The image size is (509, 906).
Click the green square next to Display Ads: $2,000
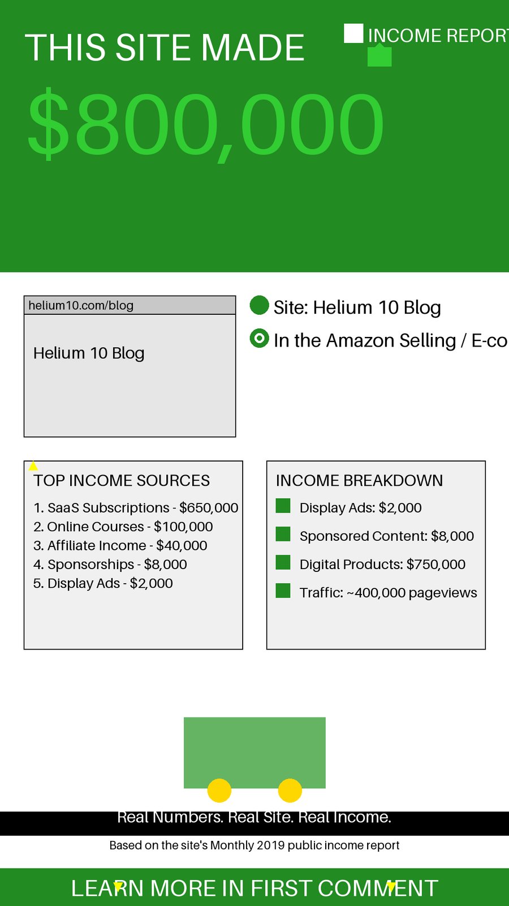(x=283, y=506)
